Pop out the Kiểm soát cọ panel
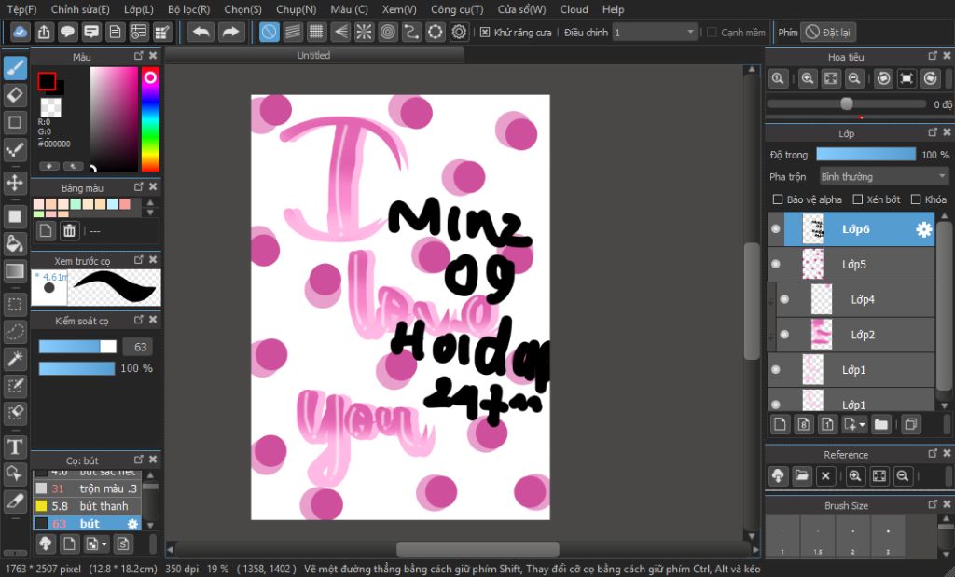 pos(139,320)
